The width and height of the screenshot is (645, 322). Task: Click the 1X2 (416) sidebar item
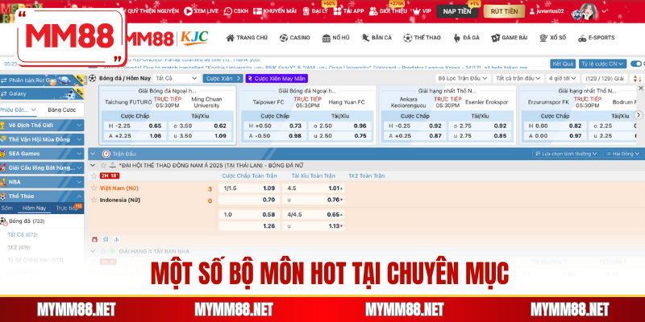pos(19,247)
